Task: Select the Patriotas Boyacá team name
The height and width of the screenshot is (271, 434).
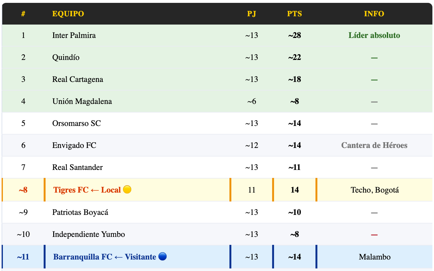Action: (x=80, y=212)
